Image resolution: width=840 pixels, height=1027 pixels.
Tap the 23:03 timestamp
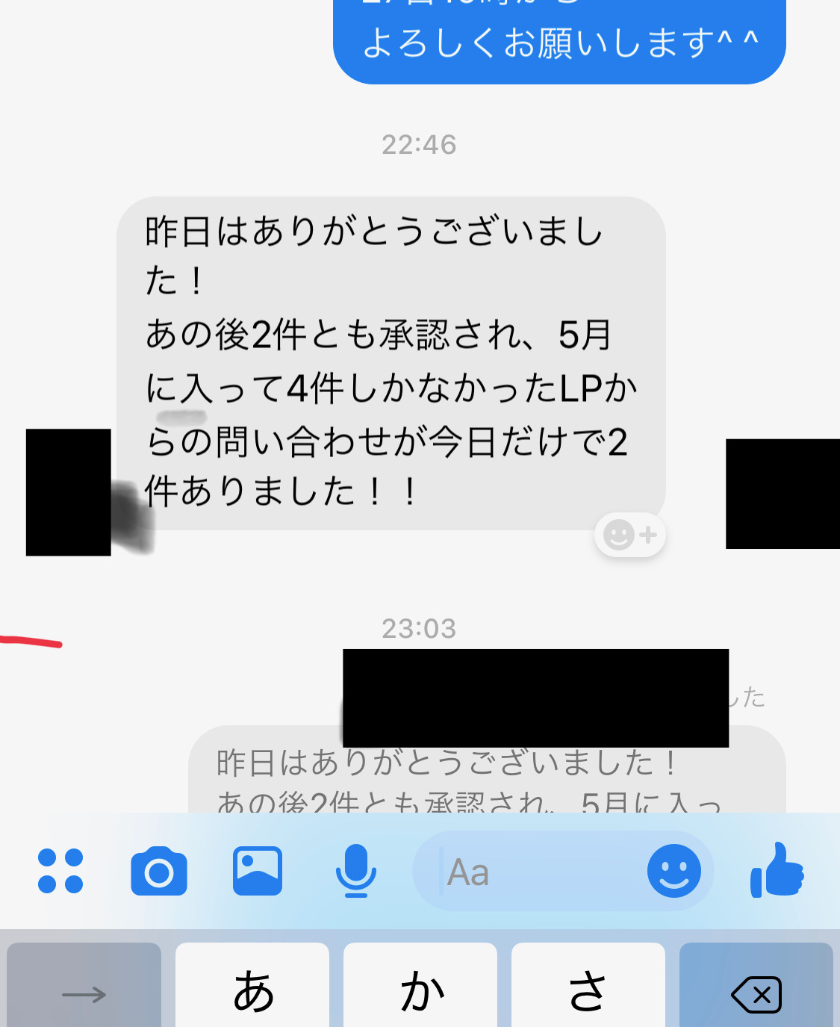[419, 629]
